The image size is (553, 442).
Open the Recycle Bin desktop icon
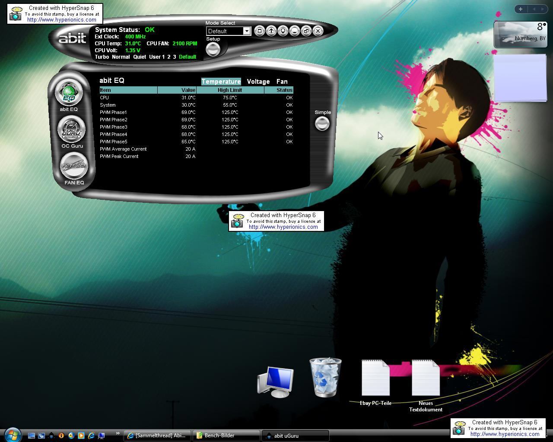pyautogui.click(x=325, y=377)
